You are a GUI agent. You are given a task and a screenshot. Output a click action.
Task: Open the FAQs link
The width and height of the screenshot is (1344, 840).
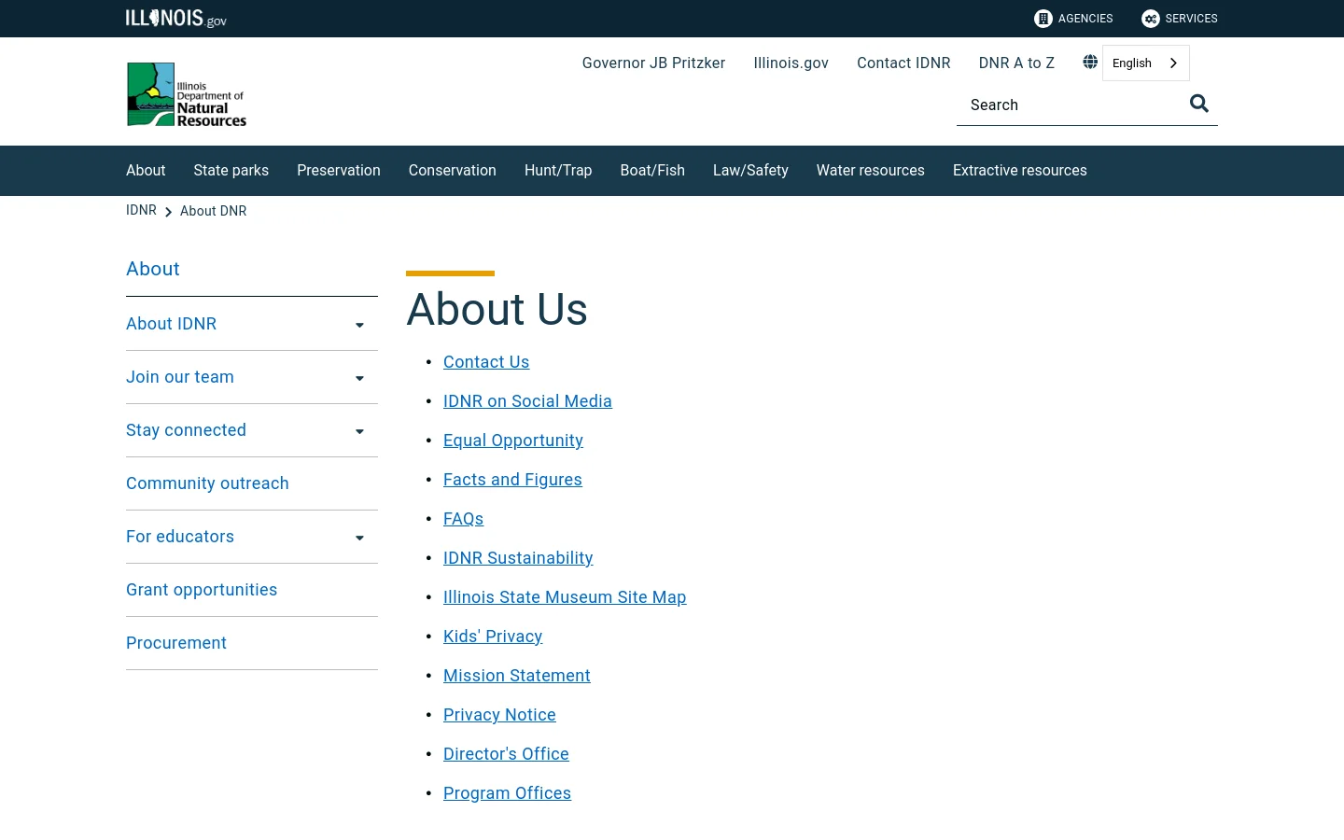click(463, 519)
